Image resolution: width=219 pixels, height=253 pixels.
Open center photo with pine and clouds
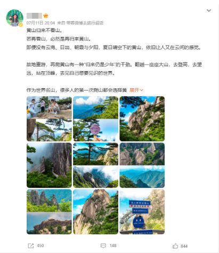tap(95, 165)
